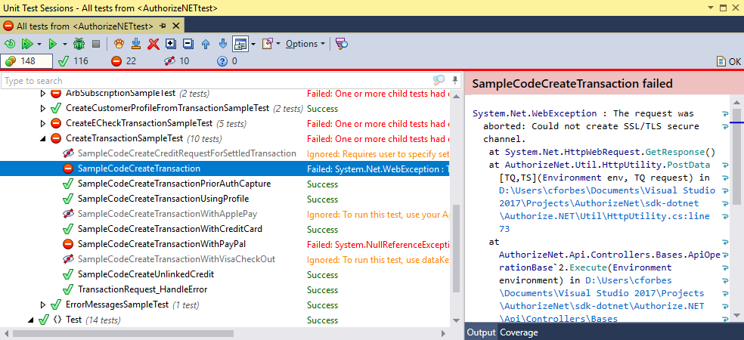The width and height of the screenshot is (744, 340).
Task: Go to next test with down arrow
Action: click(x=223, y=44)
